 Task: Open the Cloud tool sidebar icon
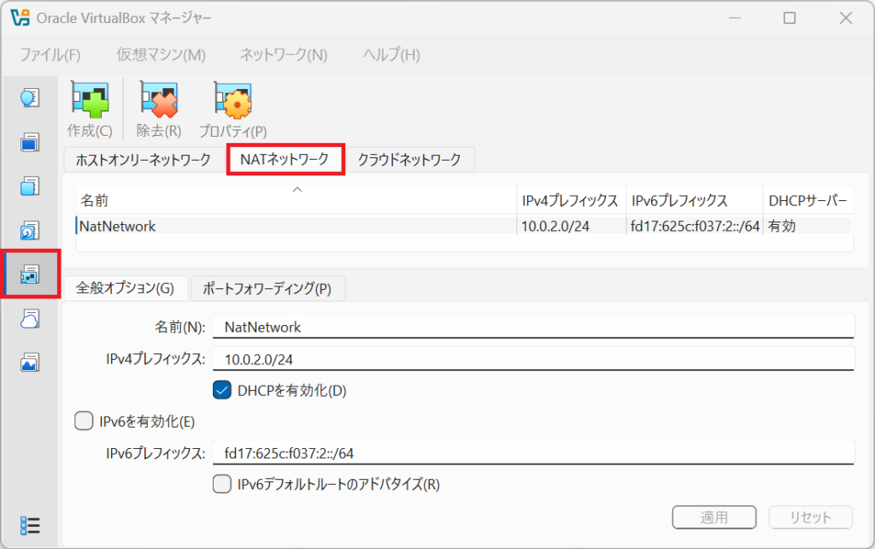tap(30, 319)
